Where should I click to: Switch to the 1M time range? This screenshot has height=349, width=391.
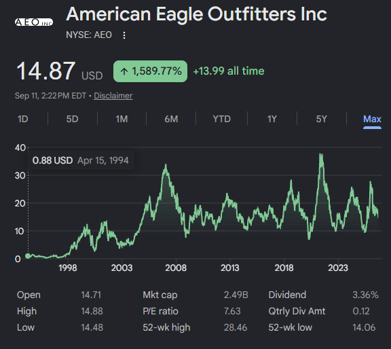[x=122, y=119]
